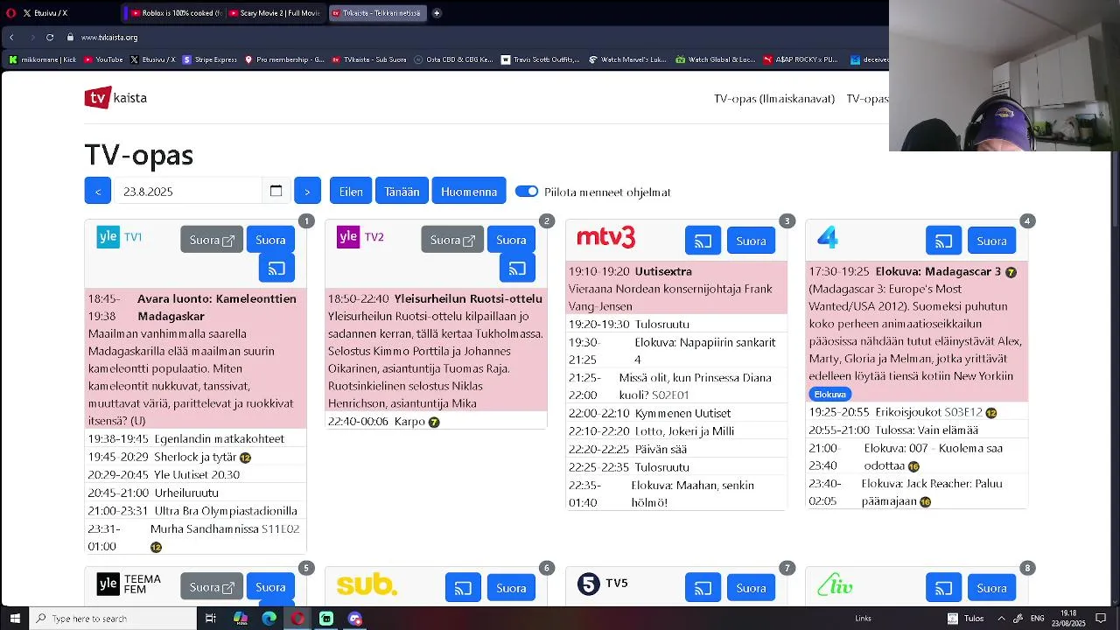Open the Opera menu icon
The width and height of the screenshot is (1120, 630).
[10, 13]
